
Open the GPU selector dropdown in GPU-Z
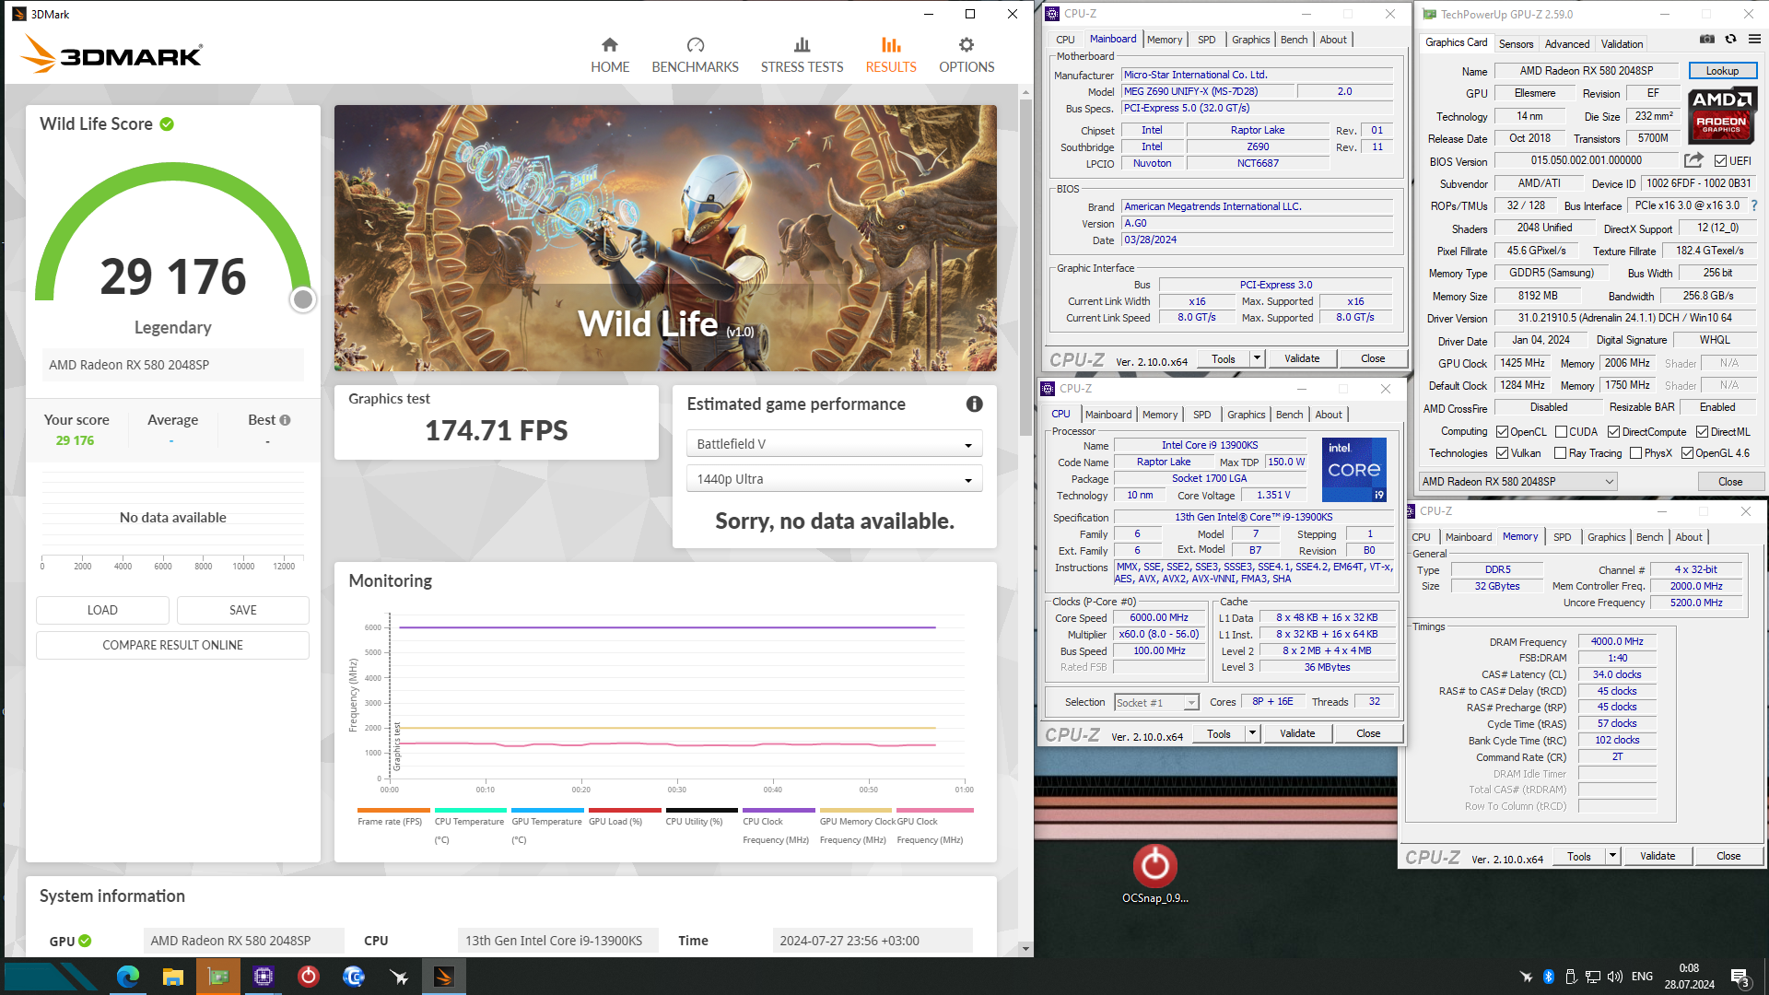click(1517, 482)
